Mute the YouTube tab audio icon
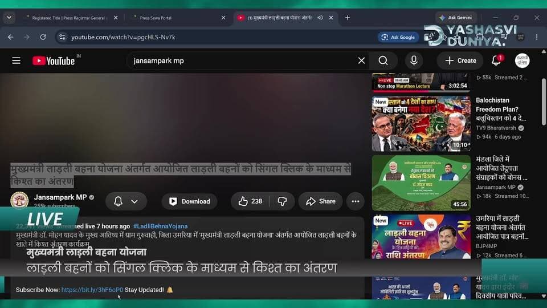Viewport: 547px width, 308px height. (x=320, y=18)
